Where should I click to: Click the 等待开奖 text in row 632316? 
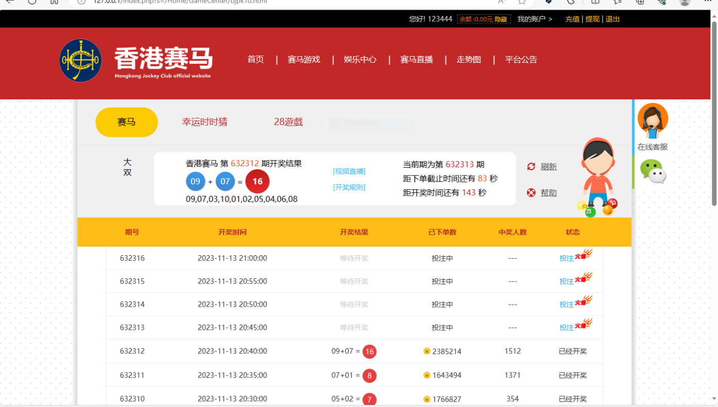354,258
